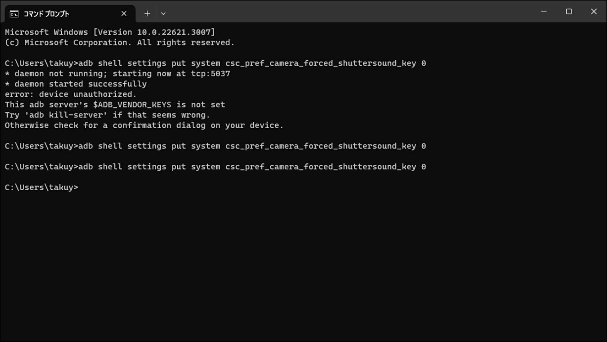Maximize the terminal window
Viewport: 607px width, 342px height.
(x=569, y=12)
